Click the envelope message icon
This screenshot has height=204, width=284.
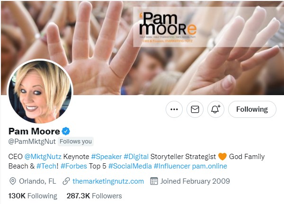click(x=195, y=109)
